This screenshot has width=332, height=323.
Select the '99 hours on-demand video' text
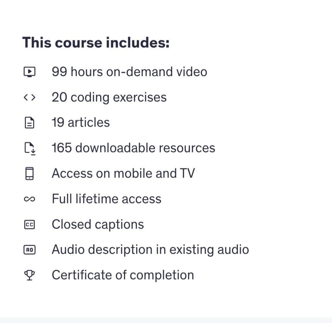pyautogui.click(x=129, y=72)
